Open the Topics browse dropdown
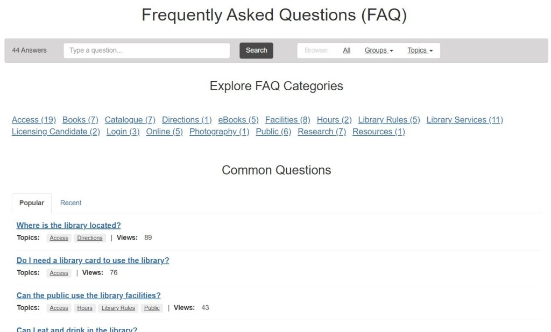The width and height of the screenshot is (551, 332). (x=420, y=50)
